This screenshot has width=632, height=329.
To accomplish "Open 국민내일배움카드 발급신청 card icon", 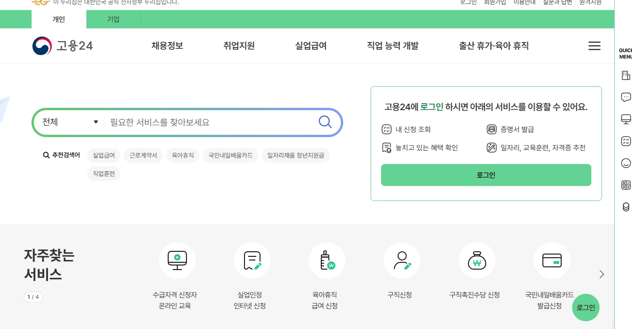I will tap(552, 260).
